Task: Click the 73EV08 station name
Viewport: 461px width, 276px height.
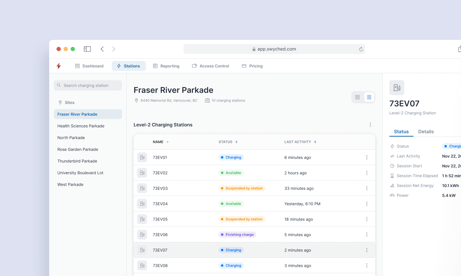Action: click(160, 266)
